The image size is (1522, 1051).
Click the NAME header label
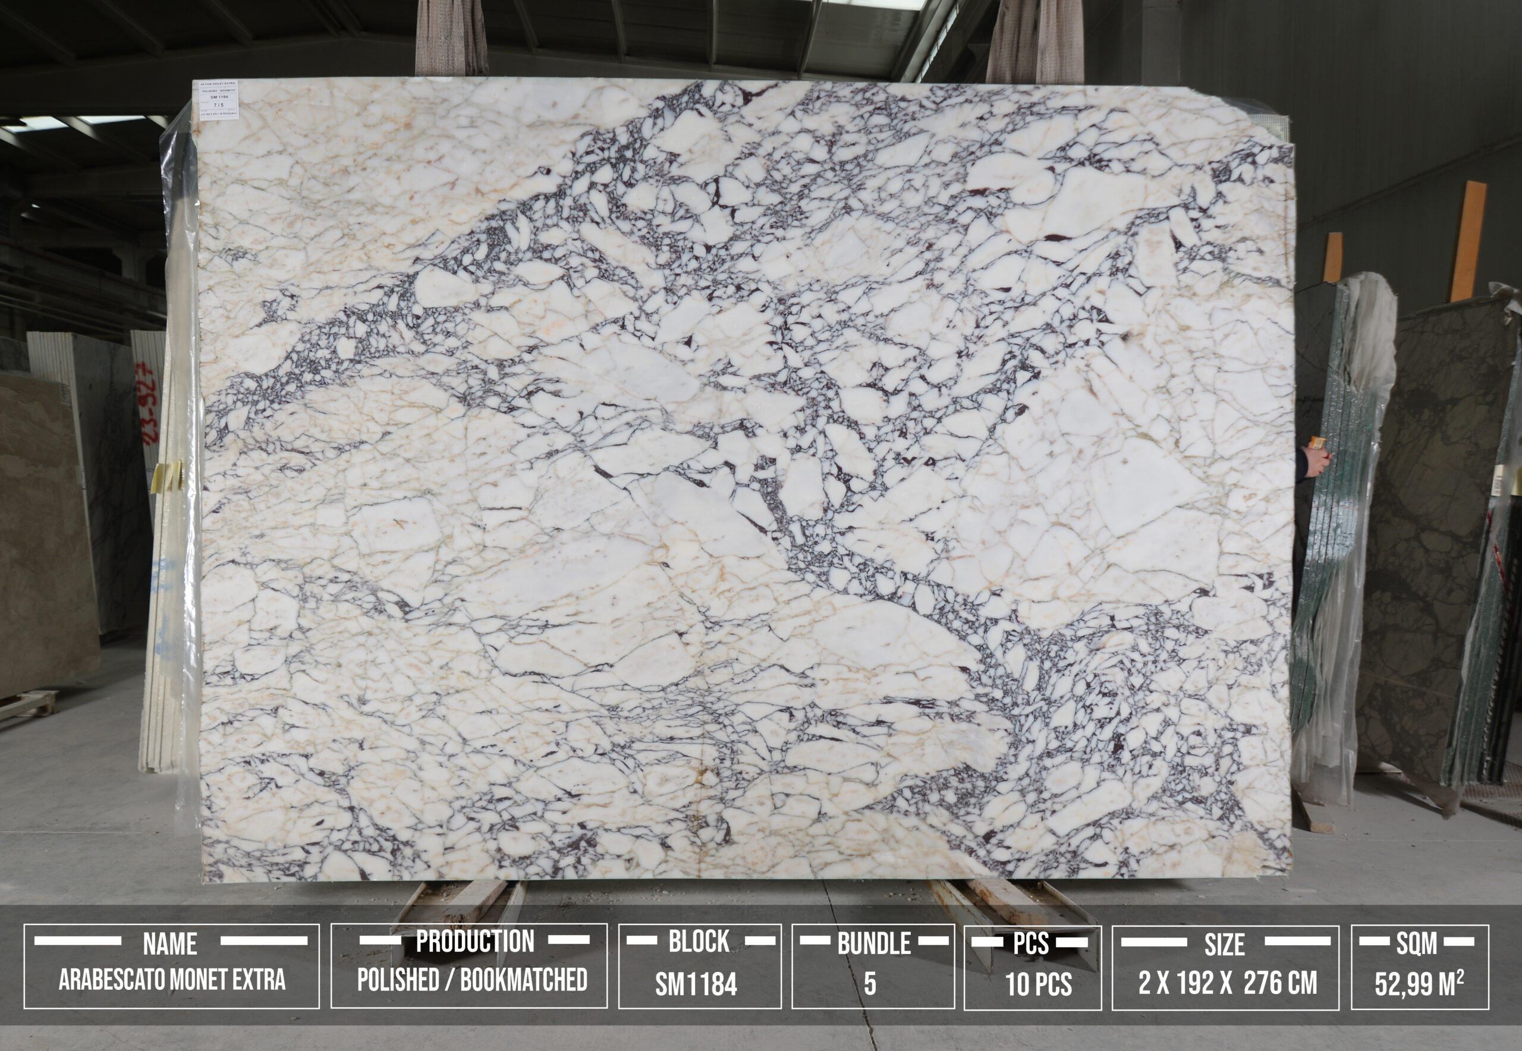pyautogui.click(x=170, y=943)
